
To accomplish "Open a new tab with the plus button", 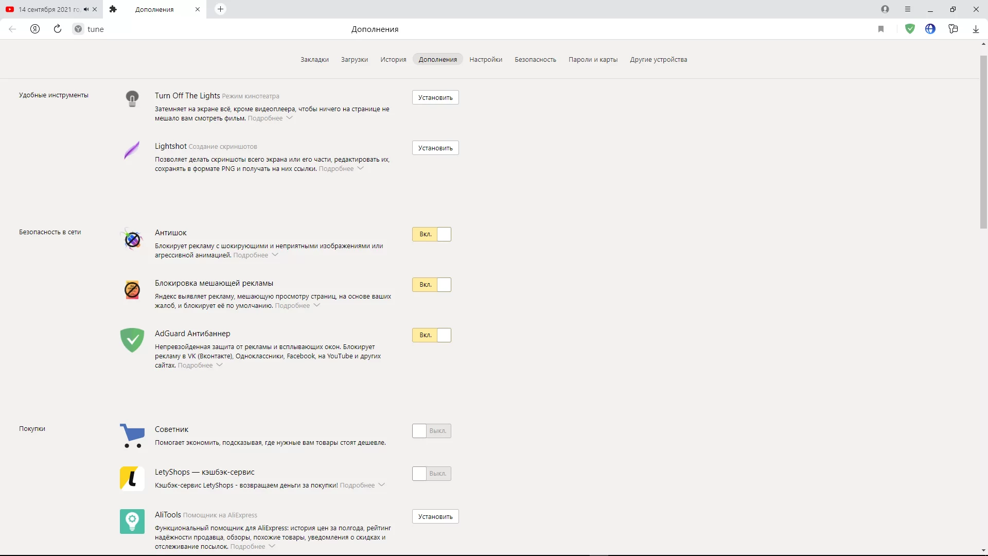I will pyautogui.click(x=220, y=9).
